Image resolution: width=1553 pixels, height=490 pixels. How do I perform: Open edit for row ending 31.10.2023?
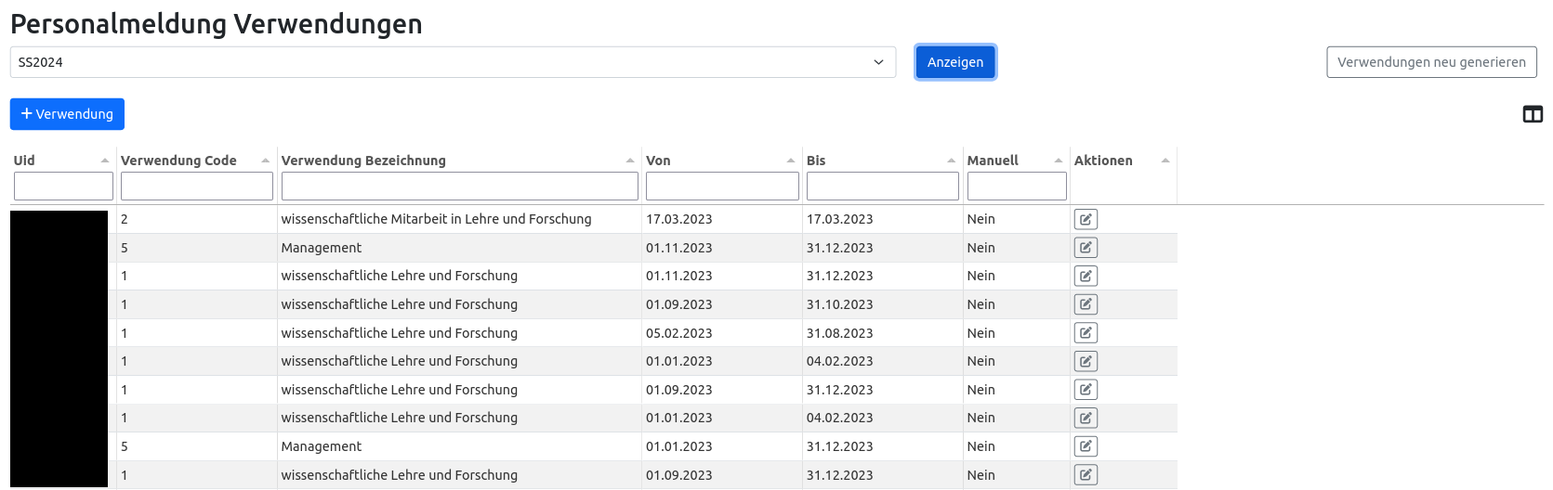1085,304
